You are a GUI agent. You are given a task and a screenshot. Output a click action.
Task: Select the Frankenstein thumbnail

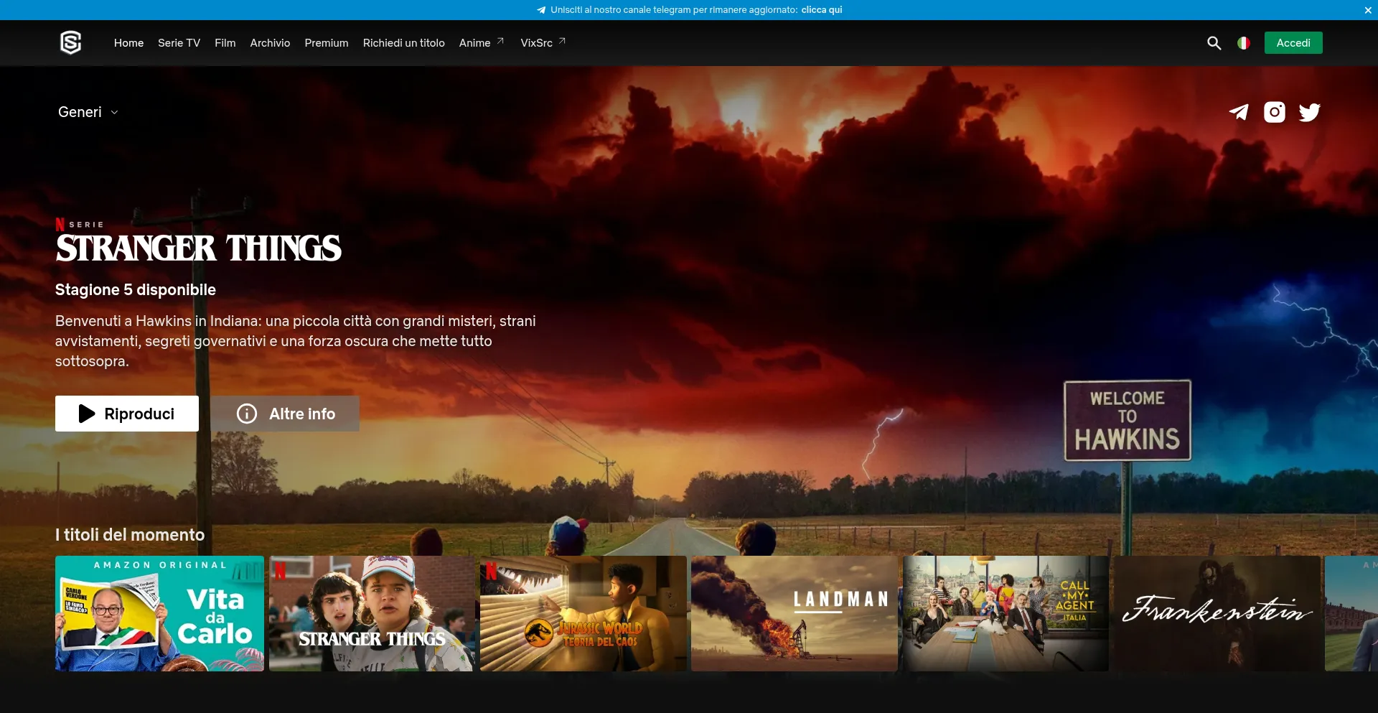[x=1217, y=613]
